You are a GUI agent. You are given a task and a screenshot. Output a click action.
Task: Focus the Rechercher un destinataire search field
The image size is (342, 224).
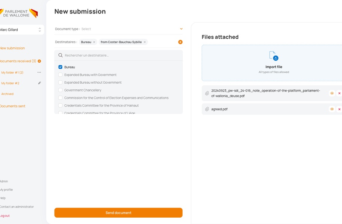120,55
